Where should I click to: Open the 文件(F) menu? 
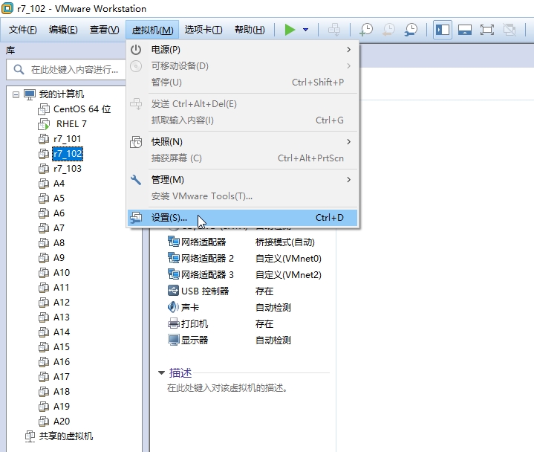tap(22, 30)
